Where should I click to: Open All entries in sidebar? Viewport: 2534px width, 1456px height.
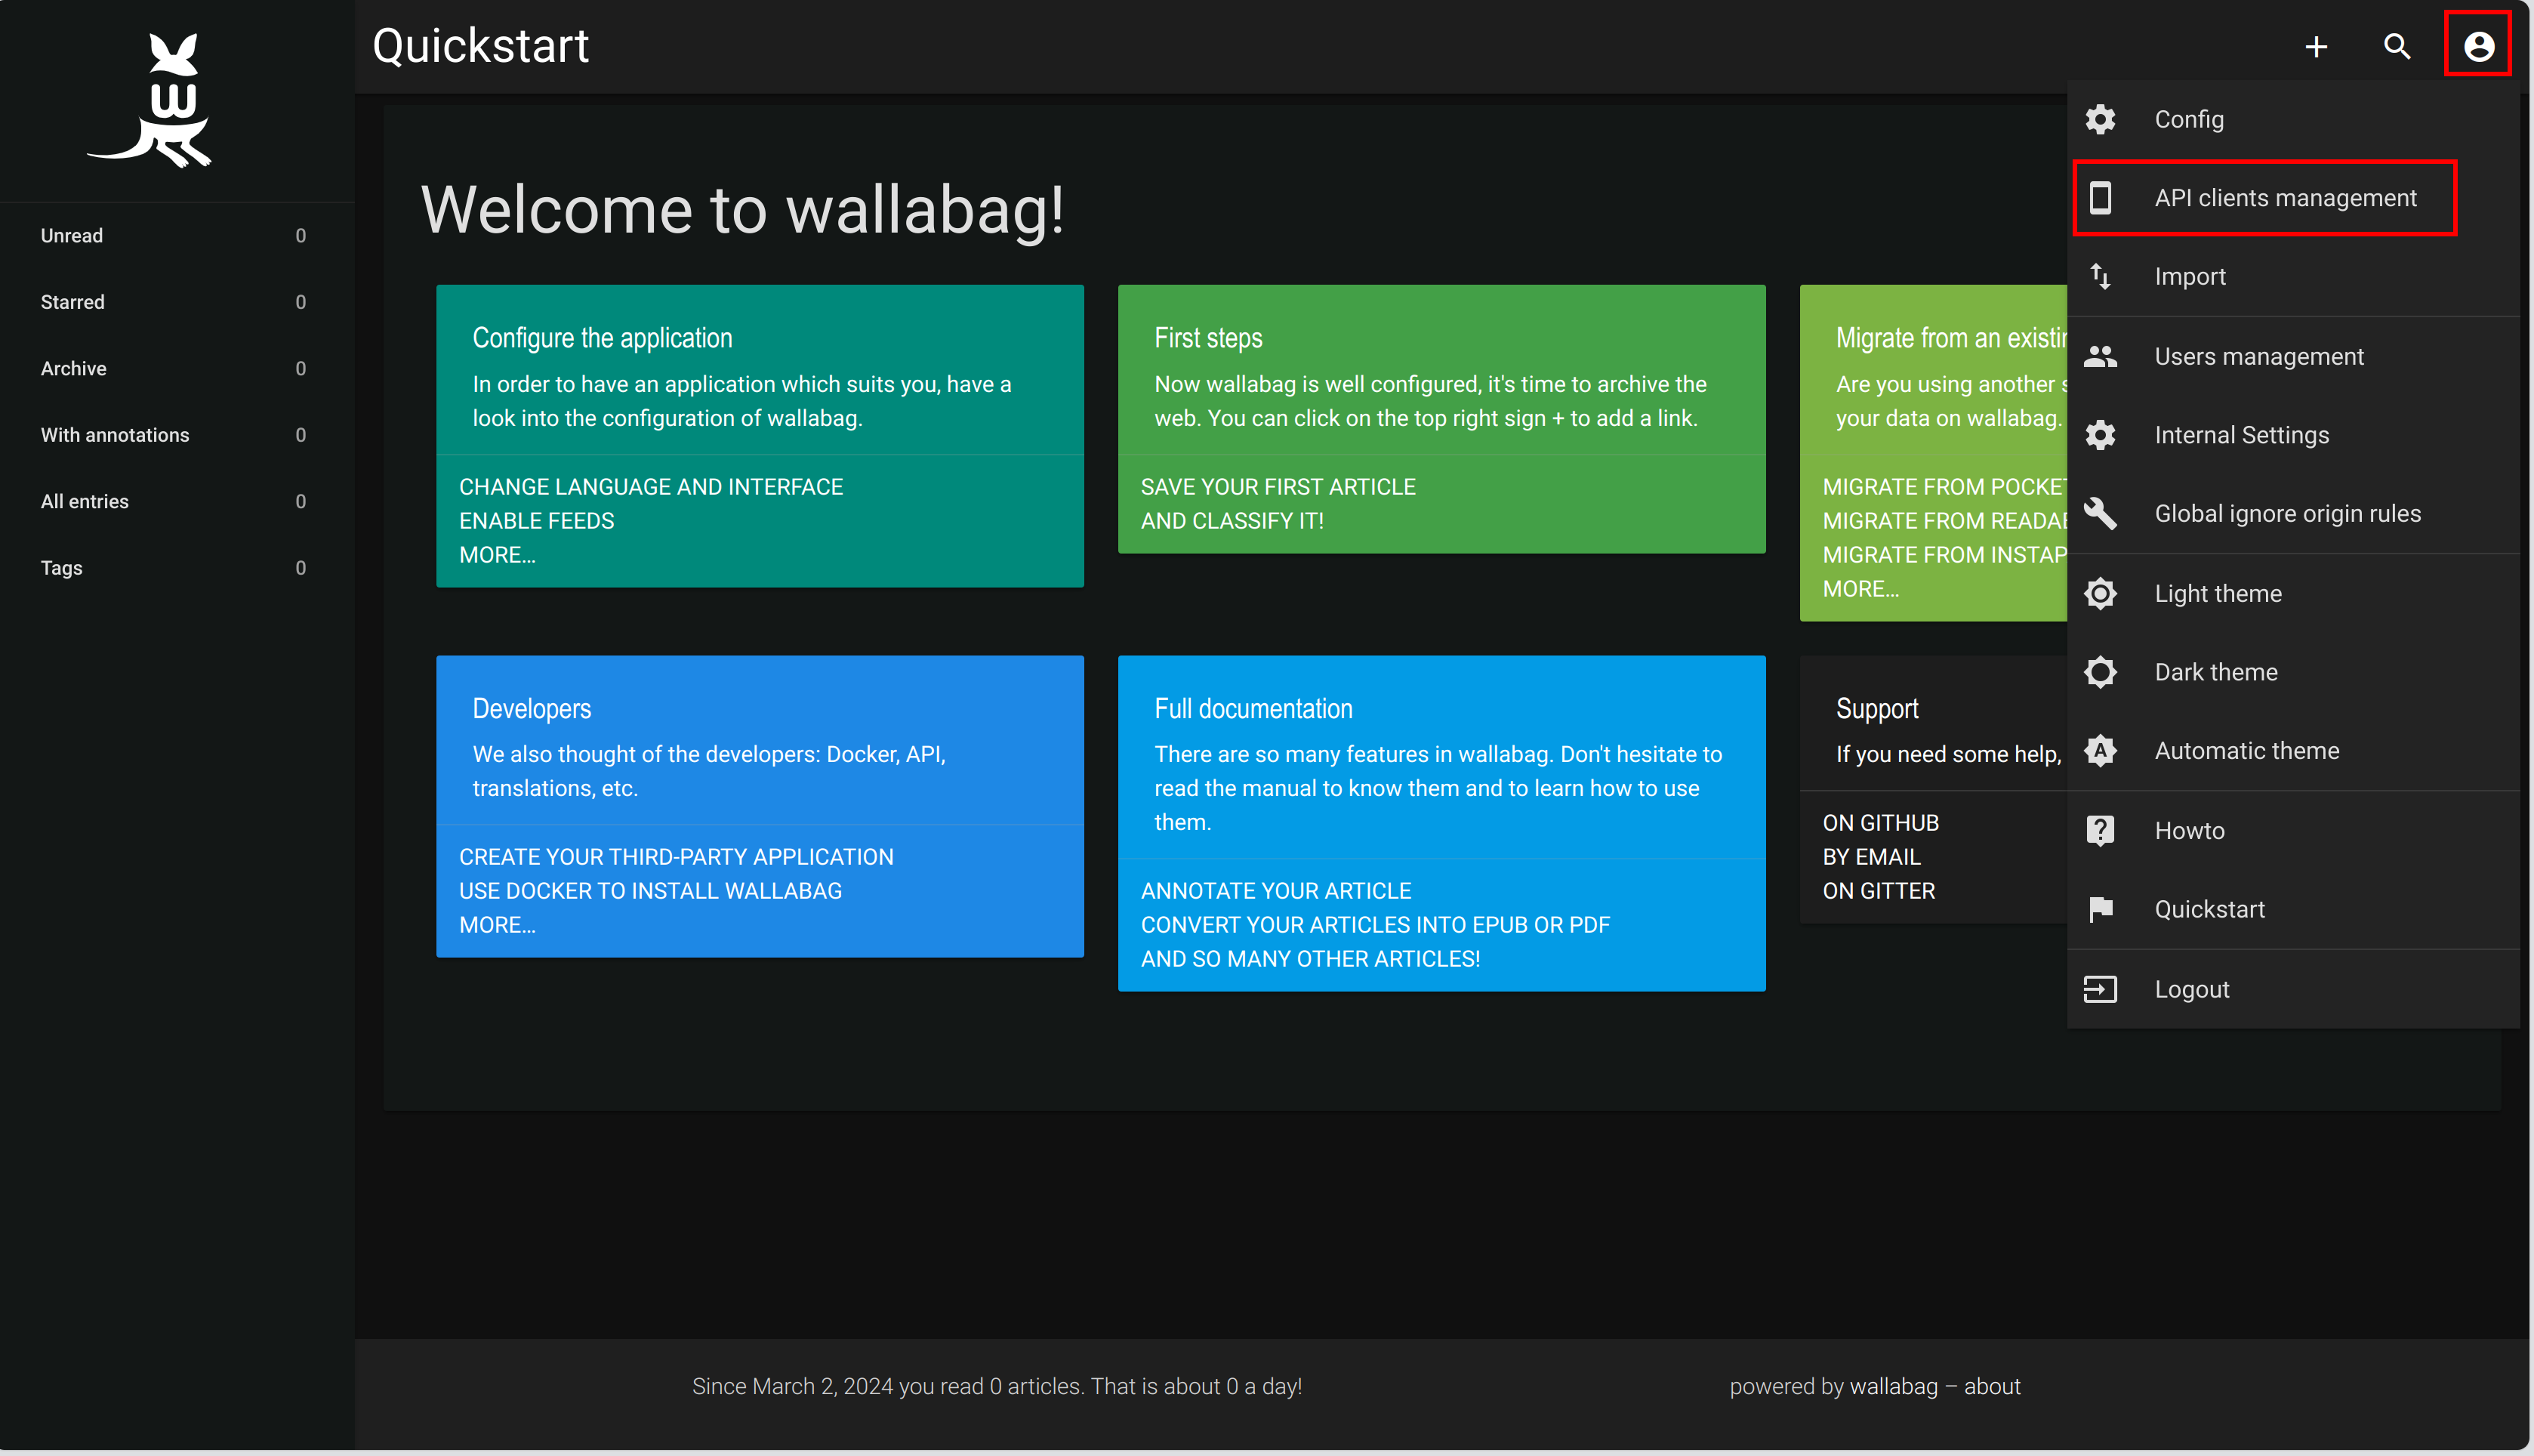coord(177,502)
